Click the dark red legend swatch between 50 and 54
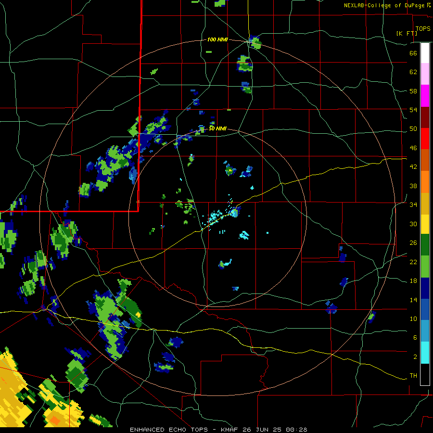 click(425, 117)
